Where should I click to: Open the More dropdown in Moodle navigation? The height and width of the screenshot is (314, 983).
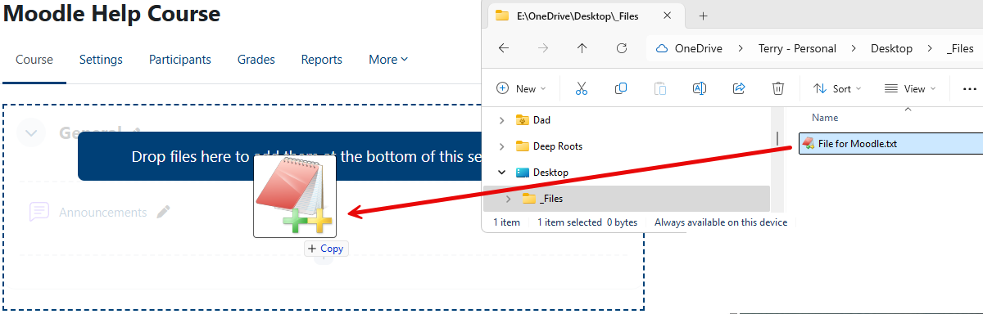click(388, 59)
